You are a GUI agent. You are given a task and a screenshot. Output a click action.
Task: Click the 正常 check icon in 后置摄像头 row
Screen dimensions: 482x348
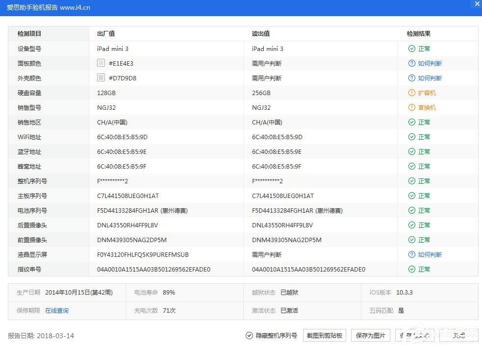(x=411, y=225)
